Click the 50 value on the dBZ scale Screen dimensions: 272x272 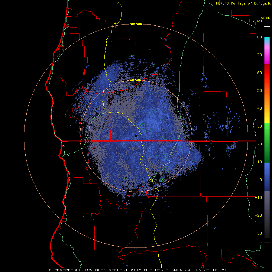(260, 91)
